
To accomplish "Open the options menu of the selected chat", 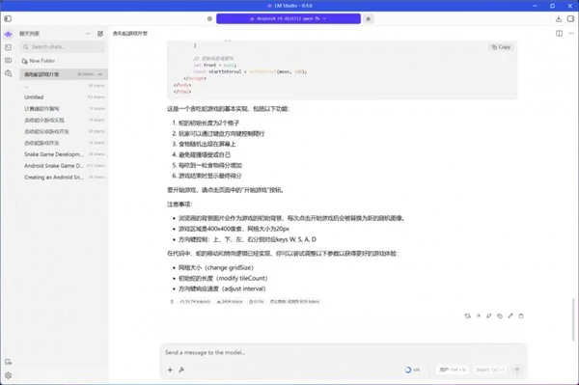I will point(100,74).
